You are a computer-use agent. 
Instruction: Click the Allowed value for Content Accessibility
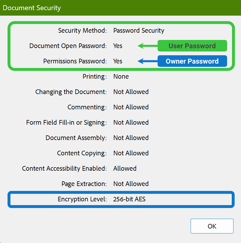[x=125, y=168]
